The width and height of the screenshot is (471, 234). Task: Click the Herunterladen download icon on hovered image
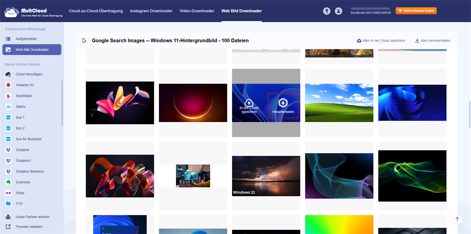(x=283, y=103)
